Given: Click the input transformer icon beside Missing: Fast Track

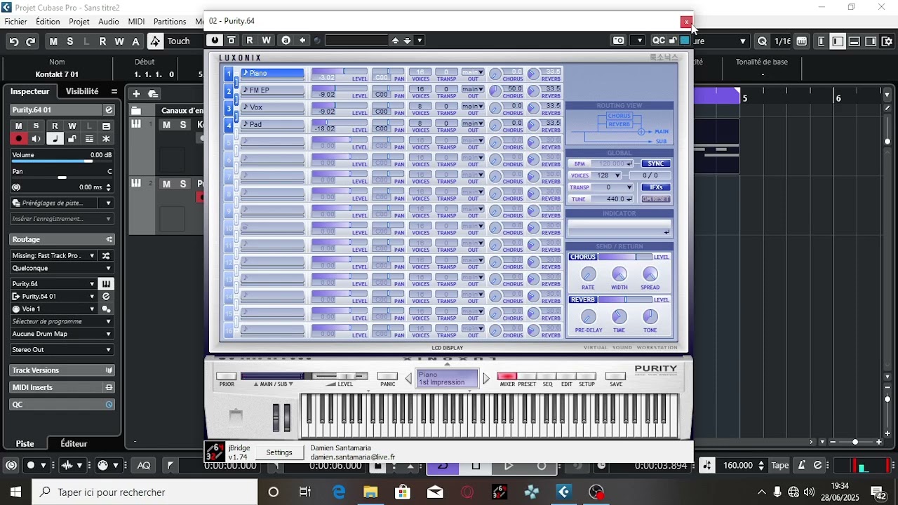Looking at the screenshot, I should [106, 256].
